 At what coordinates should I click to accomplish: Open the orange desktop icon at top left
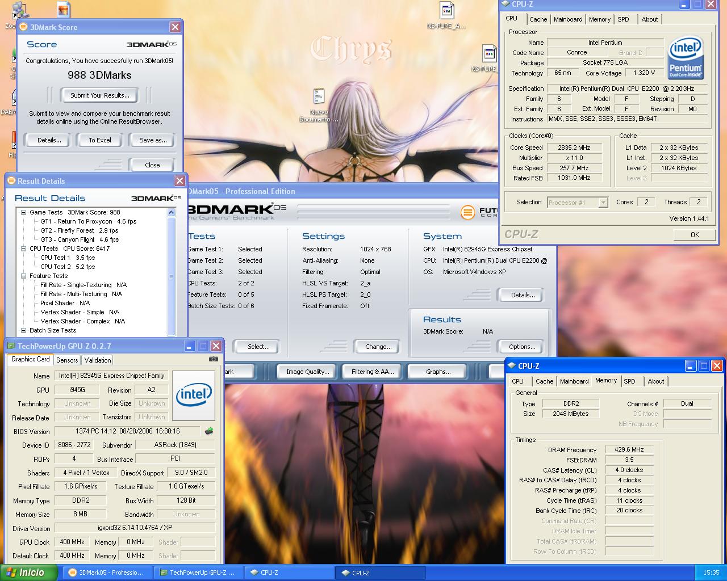click(x=64, y=9)
